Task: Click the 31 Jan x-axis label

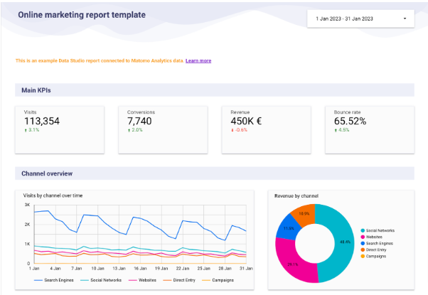Action: 246,269
